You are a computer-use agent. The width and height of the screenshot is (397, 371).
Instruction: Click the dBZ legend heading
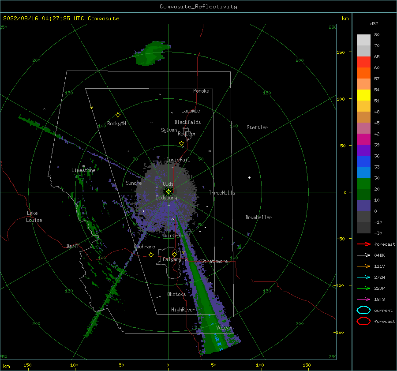[x=374, y=23]
